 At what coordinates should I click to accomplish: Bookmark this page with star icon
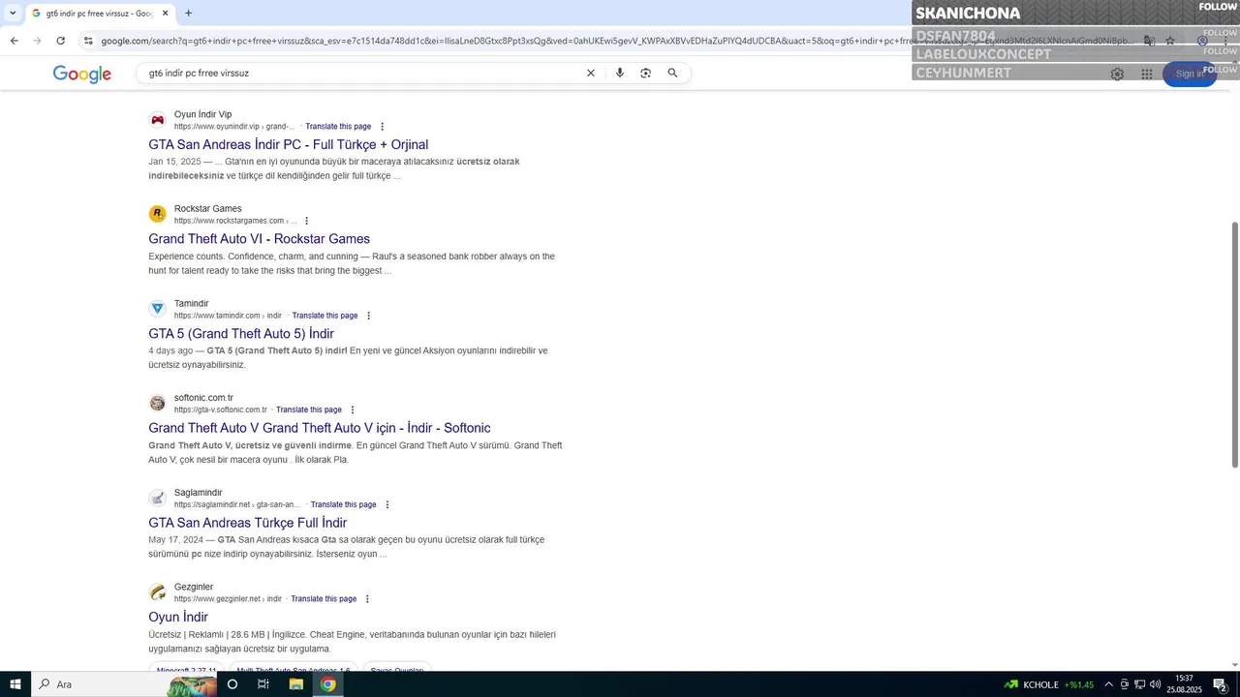pyautogui.click(x=1170, y=41)
